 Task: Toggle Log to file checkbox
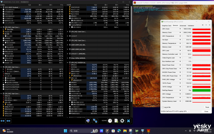click(x=163, y=107)
